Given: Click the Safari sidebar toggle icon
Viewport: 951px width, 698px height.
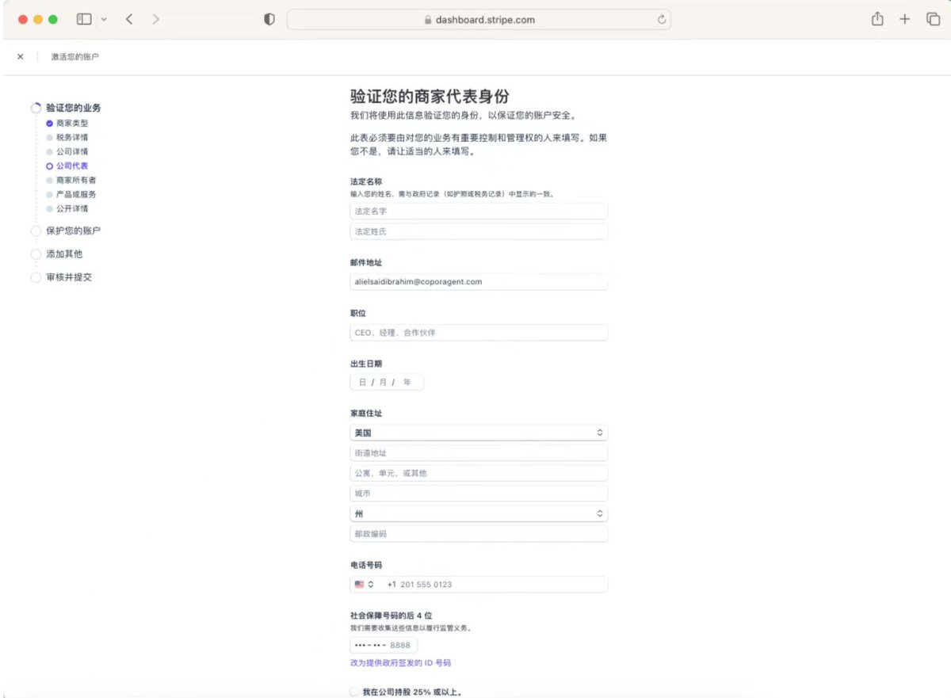Looking at the screenshot, I should 84,20.
